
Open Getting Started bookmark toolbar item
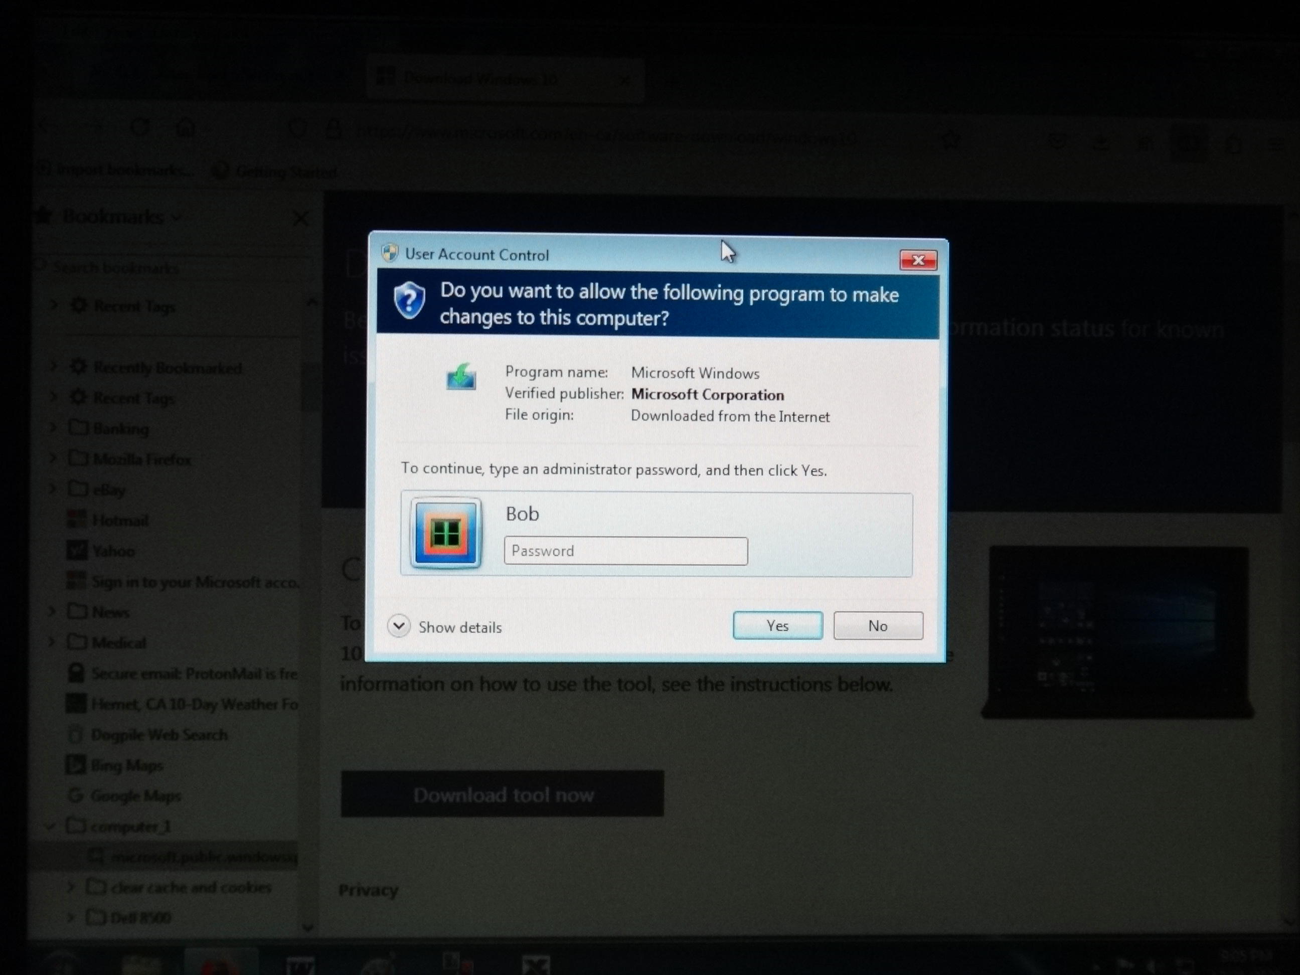(x=274, y=172)
